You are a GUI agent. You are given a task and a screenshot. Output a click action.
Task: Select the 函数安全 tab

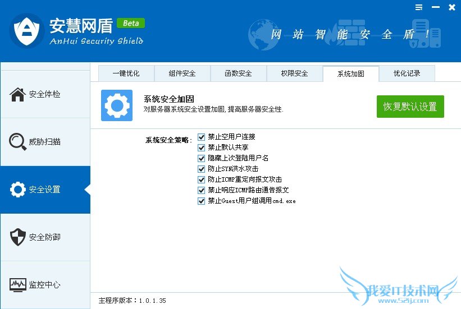(239, 73)
